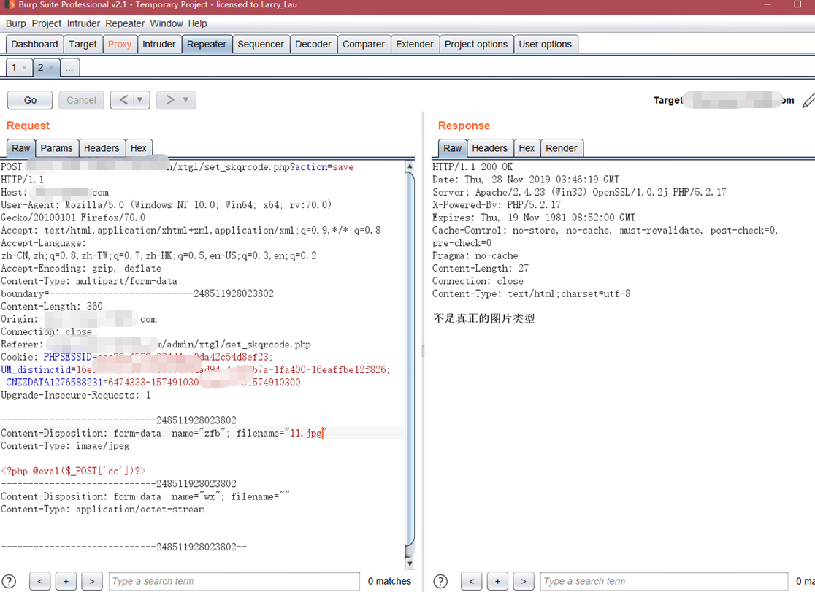This screenshot has width=815, height=592.
Task: Open response search help question icon
Action: click(x=440, y=581)
